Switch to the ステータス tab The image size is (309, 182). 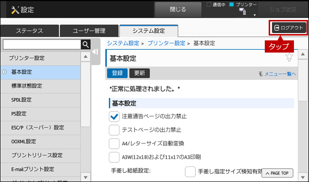30,31
